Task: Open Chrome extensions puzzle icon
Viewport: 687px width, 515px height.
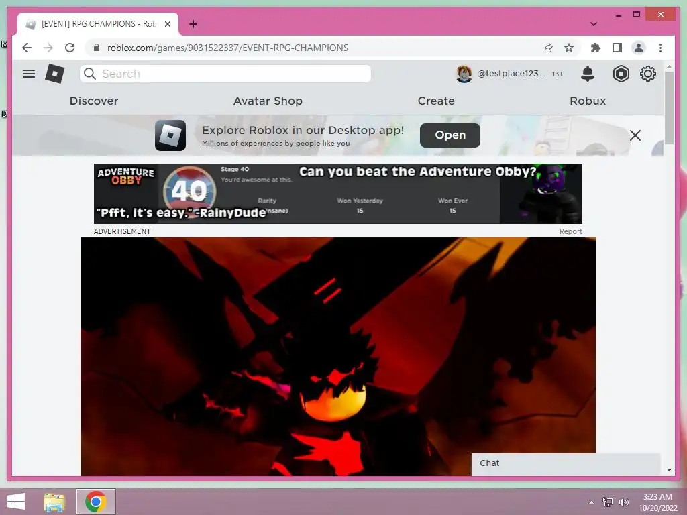Action: click(596, 48)
